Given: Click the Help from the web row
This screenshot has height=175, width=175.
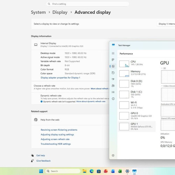Looking at the screenshot, I should coord(70,120).
